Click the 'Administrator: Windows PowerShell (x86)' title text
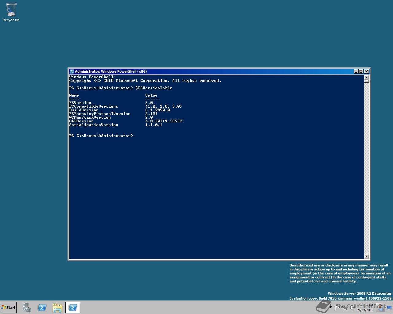Image resolution: width=393 pixels, height=314 pixels. coord(111,71)
